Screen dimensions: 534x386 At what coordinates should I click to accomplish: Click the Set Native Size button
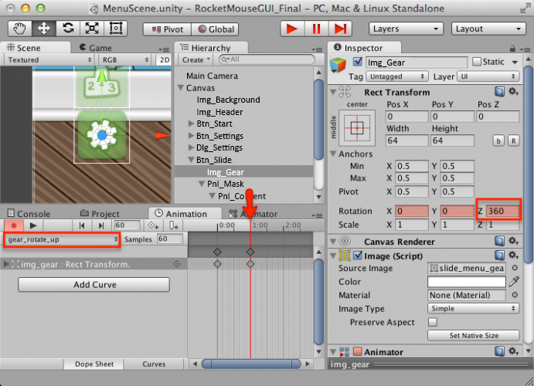[463, 336]
